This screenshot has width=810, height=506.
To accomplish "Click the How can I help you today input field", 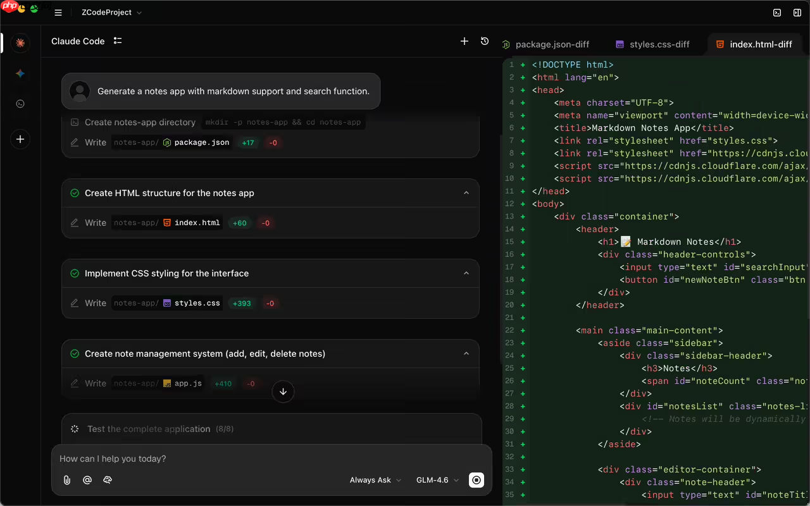I will [190, 458].
